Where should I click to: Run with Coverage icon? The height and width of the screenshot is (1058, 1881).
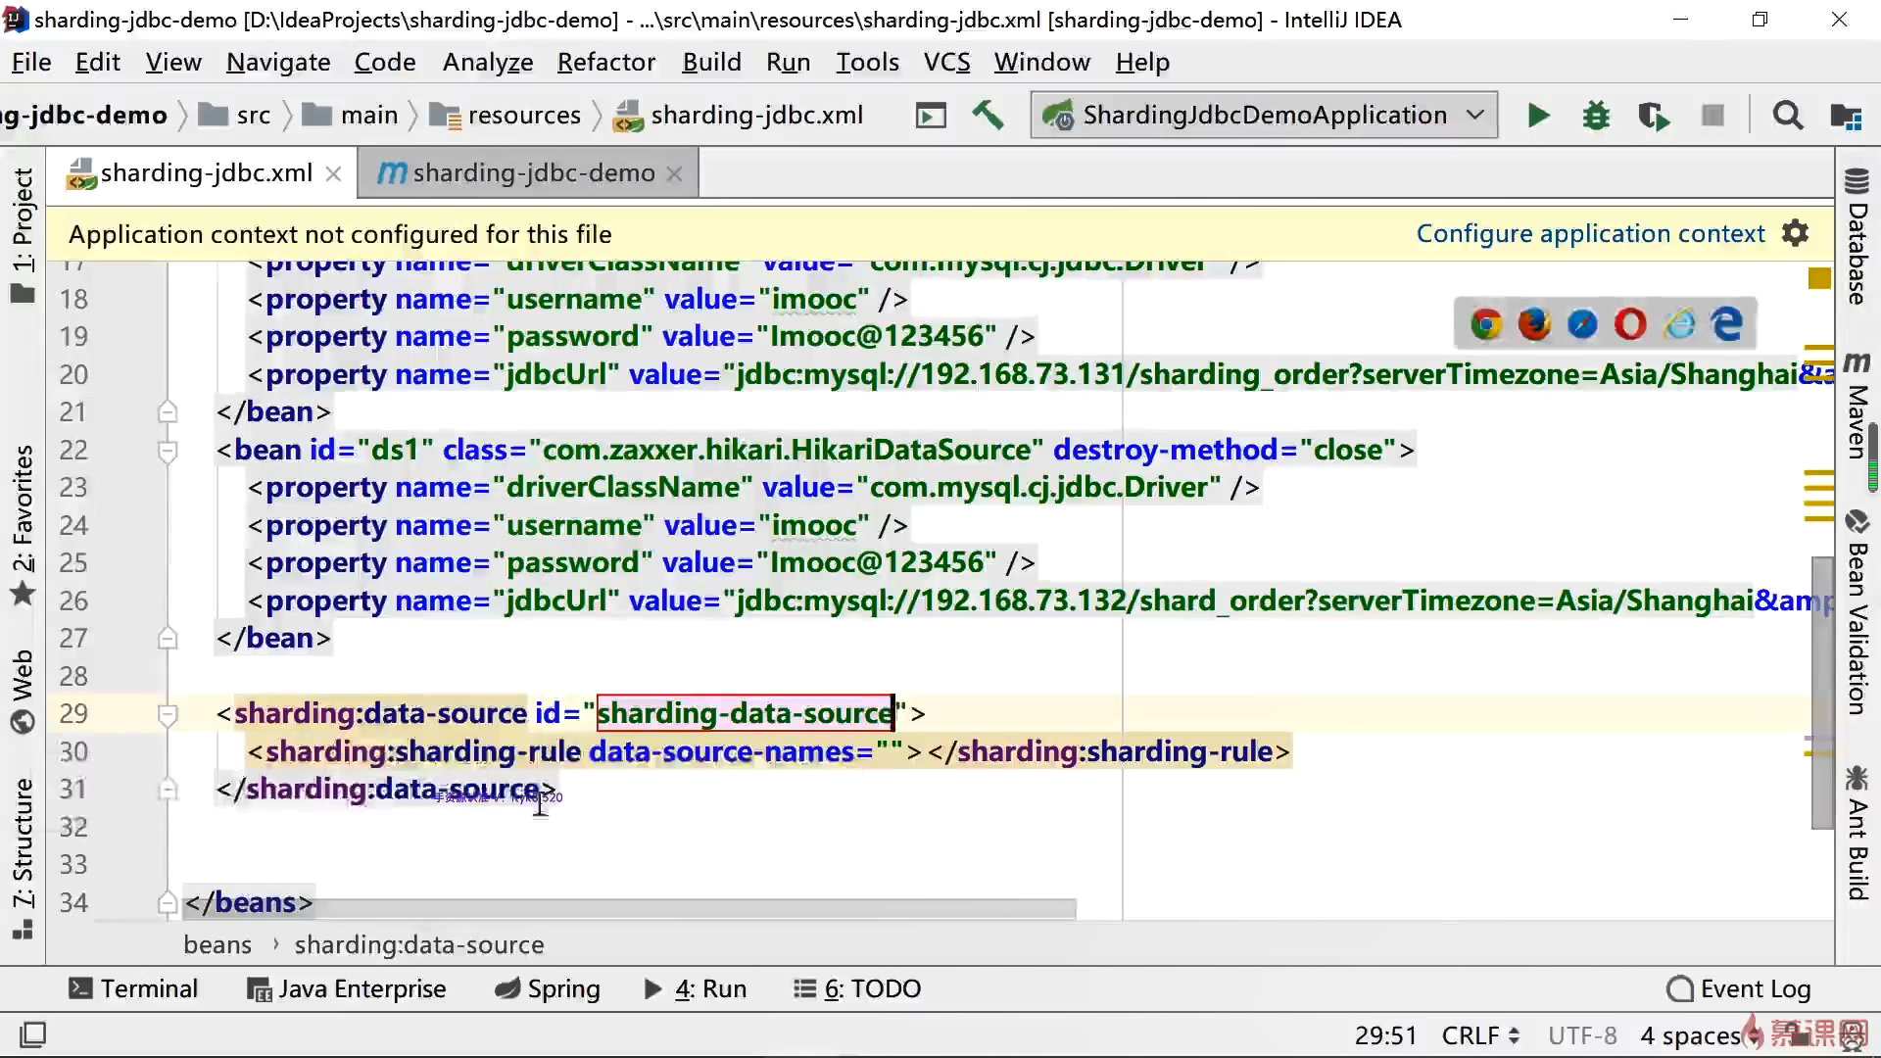click(x=1654, y=117)
